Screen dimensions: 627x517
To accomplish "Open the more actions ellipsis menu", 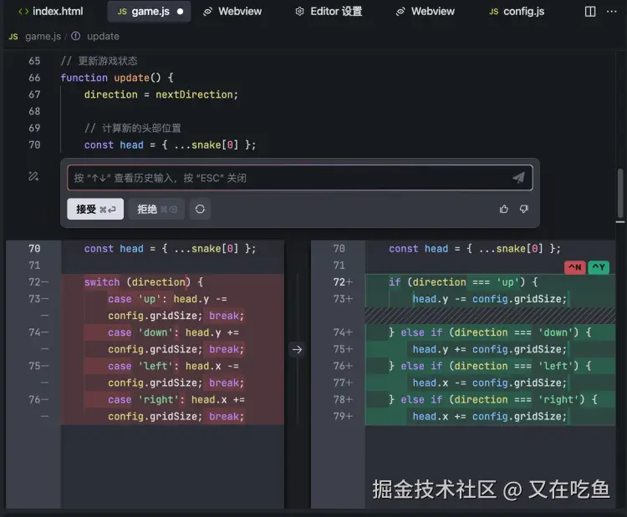I will point(611,11).
